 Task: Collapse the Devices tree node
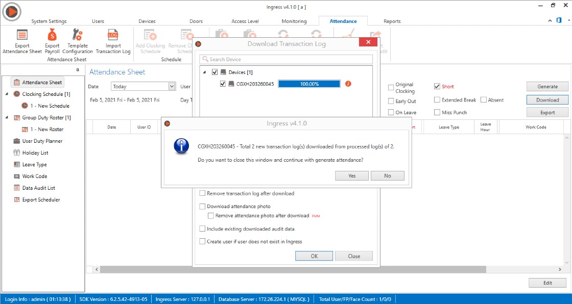204,72
